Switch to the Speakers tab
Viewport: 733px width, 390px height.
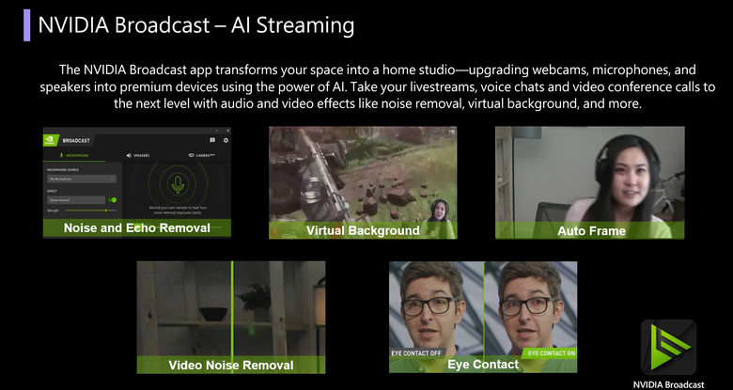[138, 155]
